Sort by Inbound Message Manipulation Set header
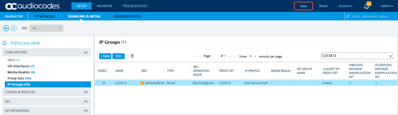This screenshot has width=398, height=115. (x=360, y=71)
